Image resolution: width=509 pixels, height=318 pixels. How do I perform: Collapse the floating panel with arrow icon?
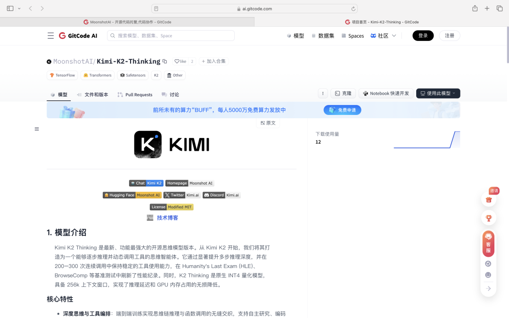pos(488,288)
